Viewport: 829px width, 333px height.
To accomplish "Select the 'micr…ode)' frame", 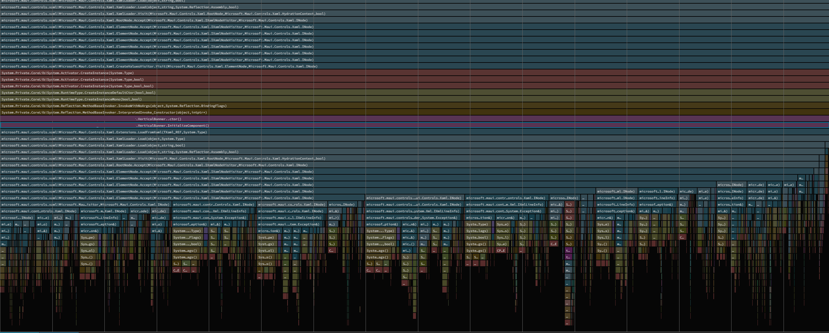I will point(140,211).
